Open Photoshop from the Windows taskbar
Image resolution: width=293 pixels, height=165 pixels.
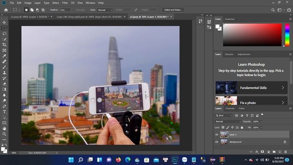175,160
